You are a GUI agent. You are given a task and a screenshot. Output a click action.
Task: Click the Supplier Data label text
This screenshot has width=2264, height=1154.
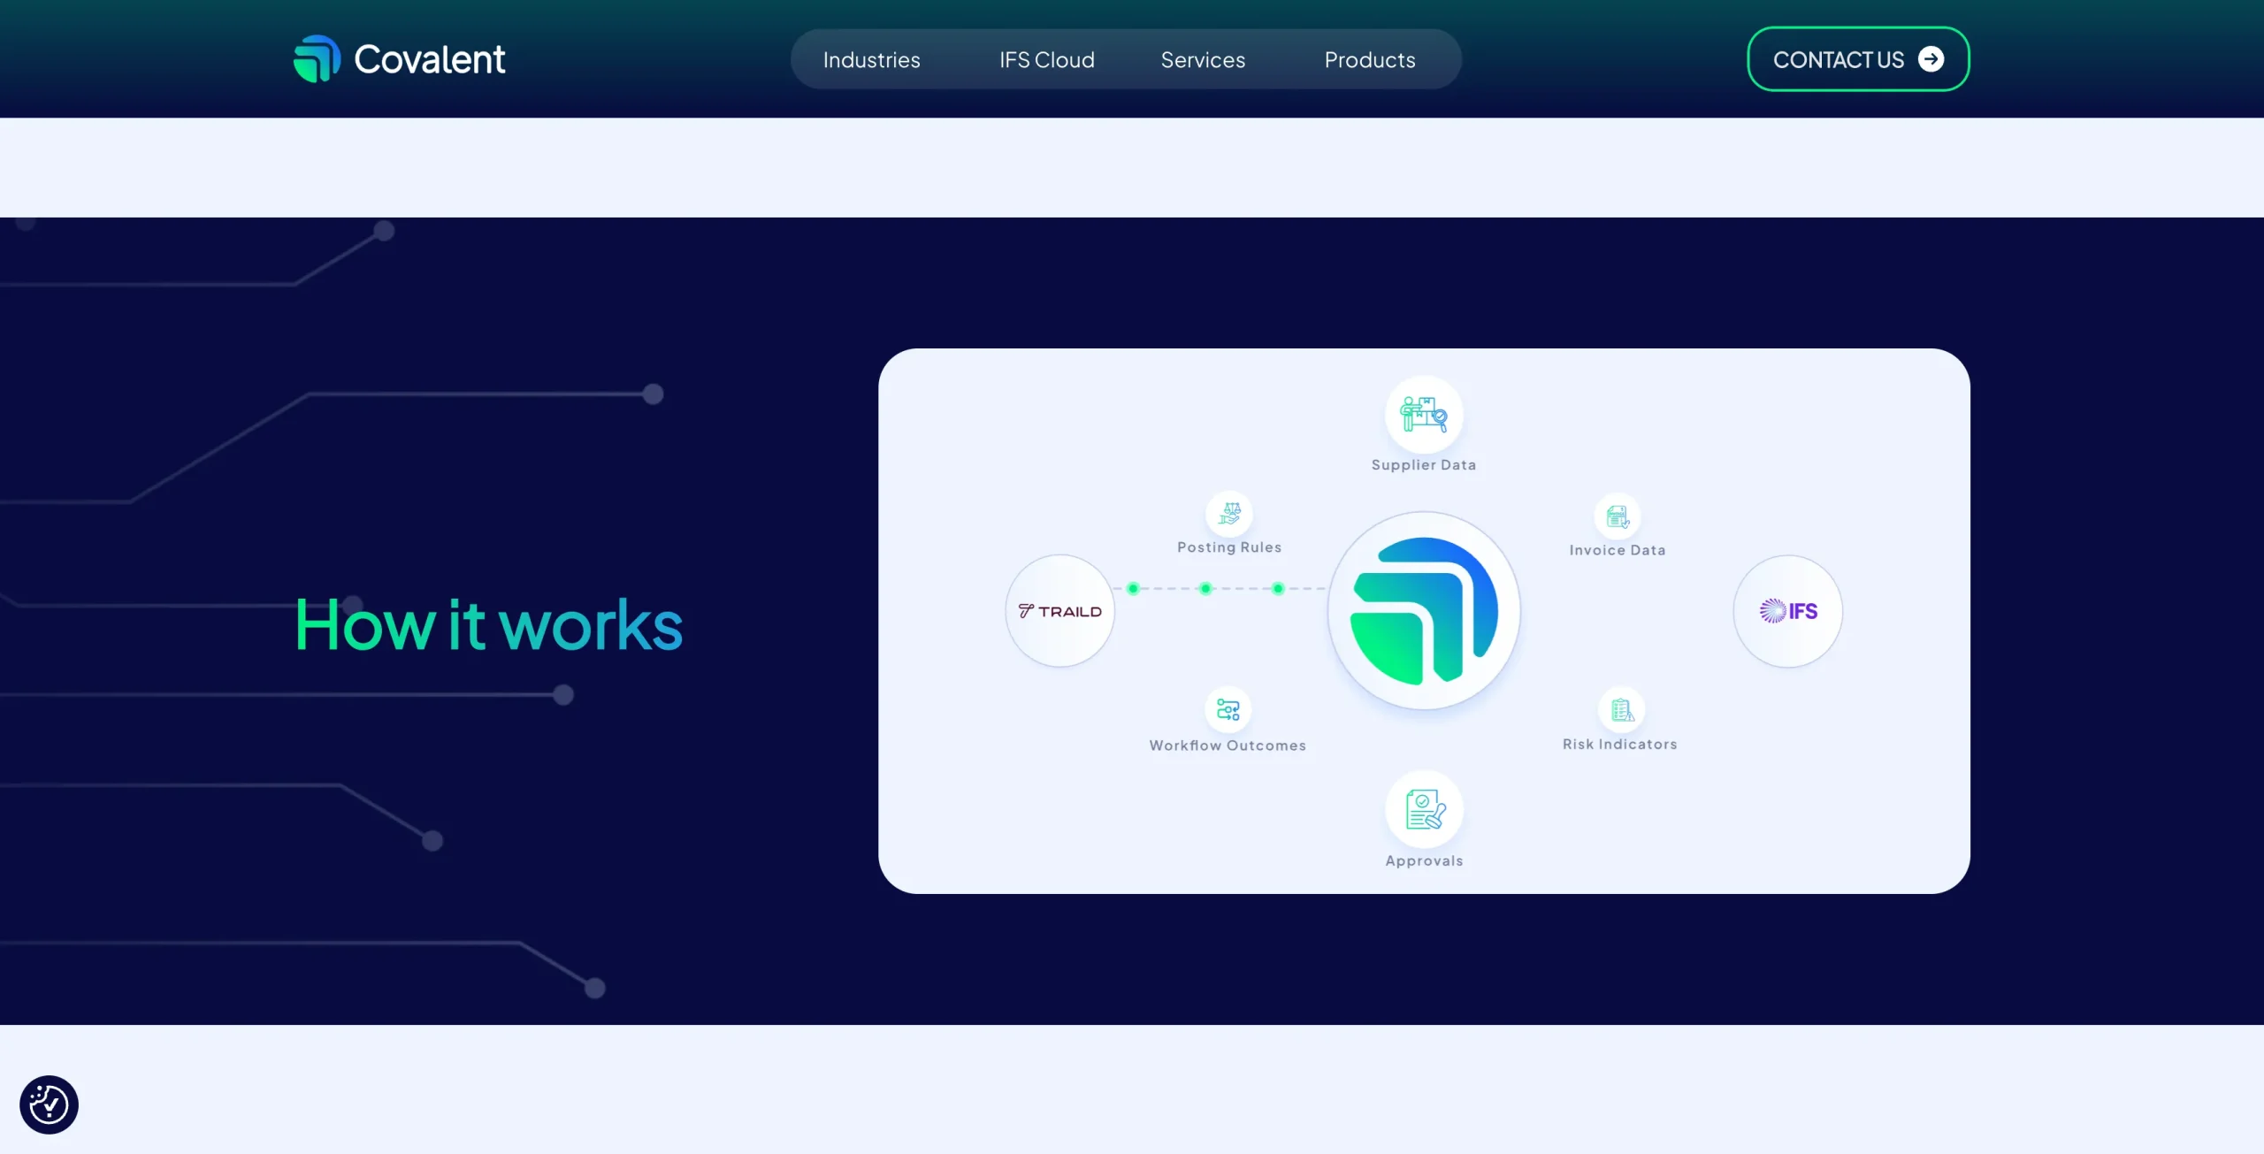click(1423, 465)
